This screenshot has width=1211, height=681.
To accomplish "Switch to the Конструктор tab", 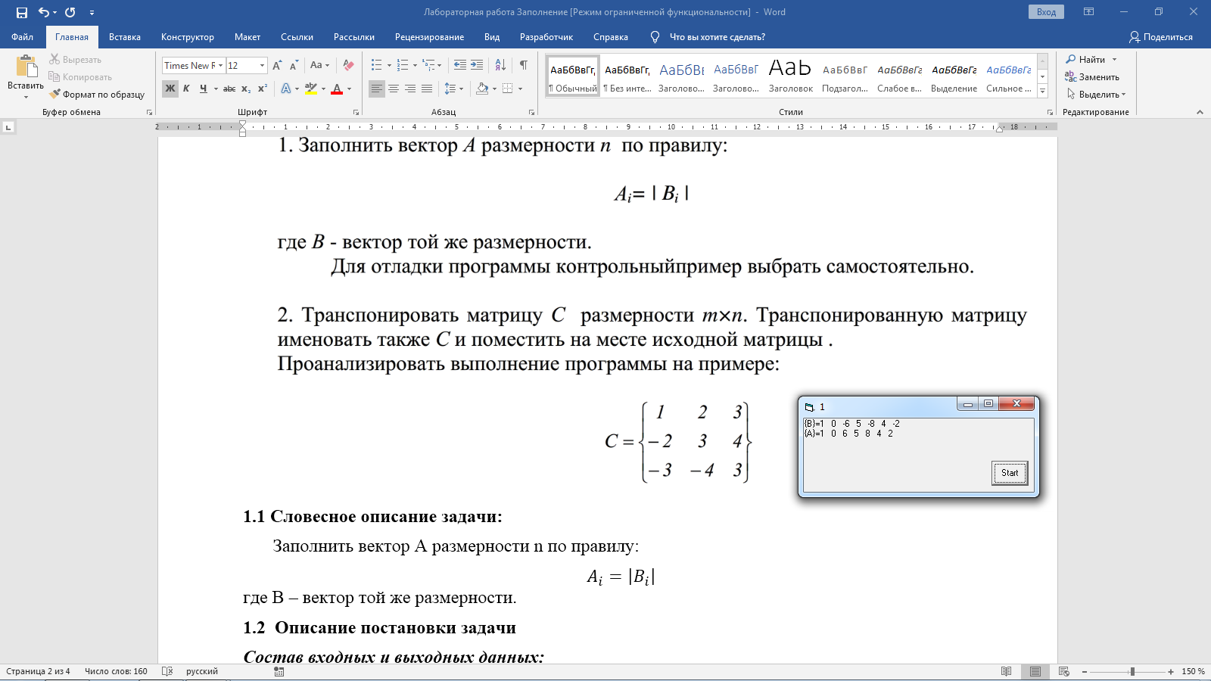I will point(188,37).
